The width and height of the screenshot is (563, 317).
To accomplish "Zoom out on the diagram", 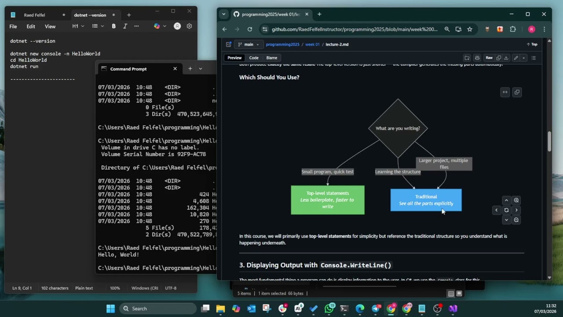I will (516, 220).
